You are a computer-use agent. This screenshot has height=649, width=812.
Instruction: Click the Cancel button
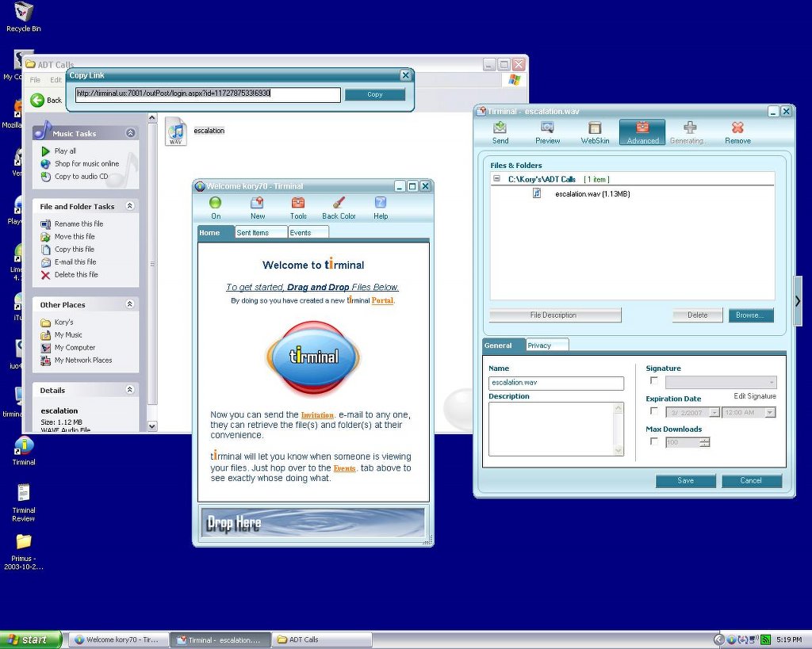[x=752, y=481]
